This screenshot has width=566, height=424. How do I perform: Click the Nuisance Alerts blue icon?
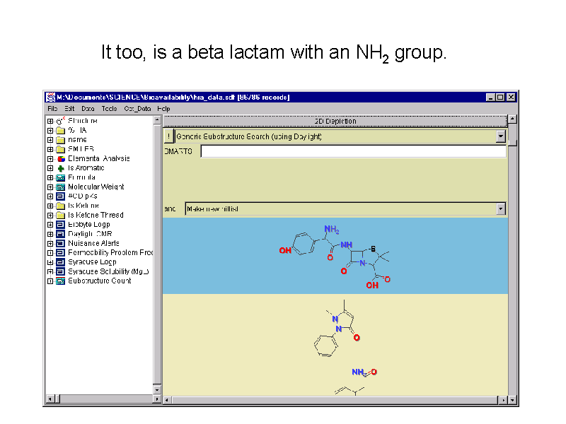click(x=61, y=243)
